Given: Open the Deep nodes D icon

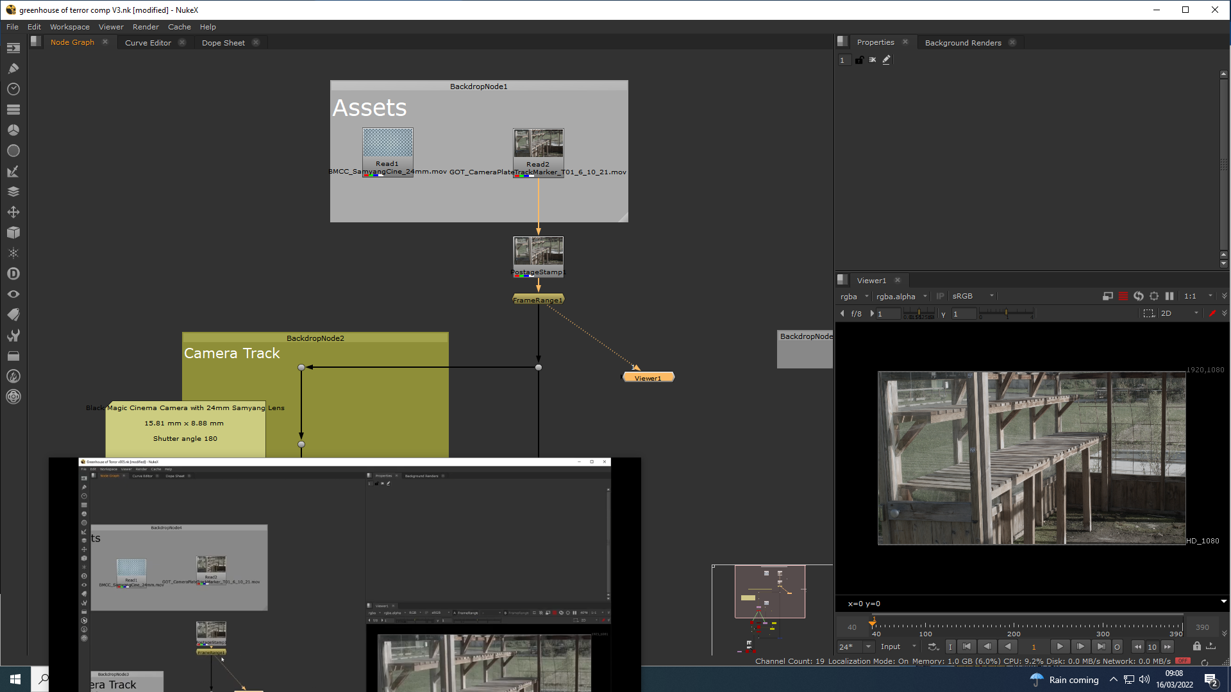Looking at the screenshot, I should pos(13,274).
